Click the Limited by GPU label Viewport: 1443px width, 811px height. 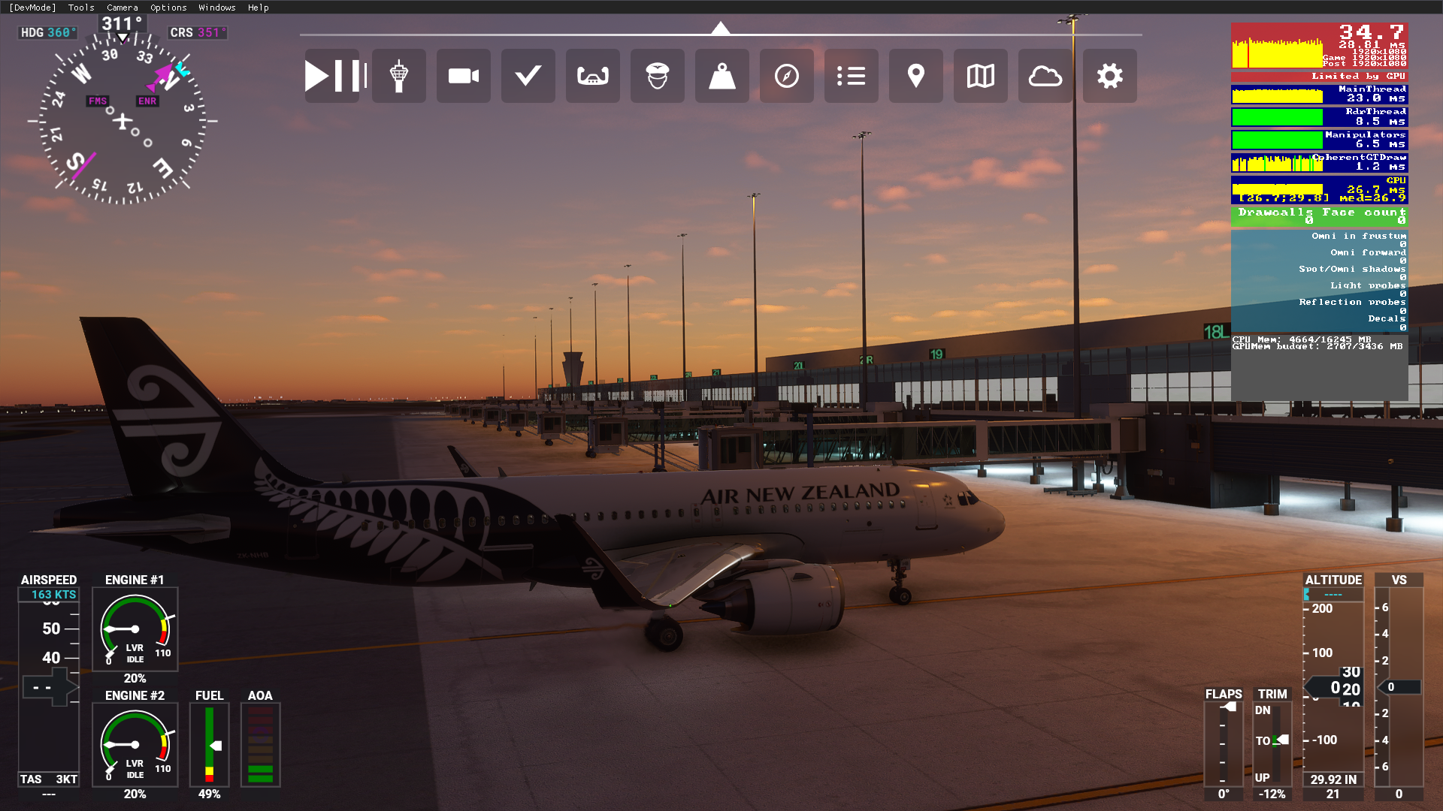1358,77
